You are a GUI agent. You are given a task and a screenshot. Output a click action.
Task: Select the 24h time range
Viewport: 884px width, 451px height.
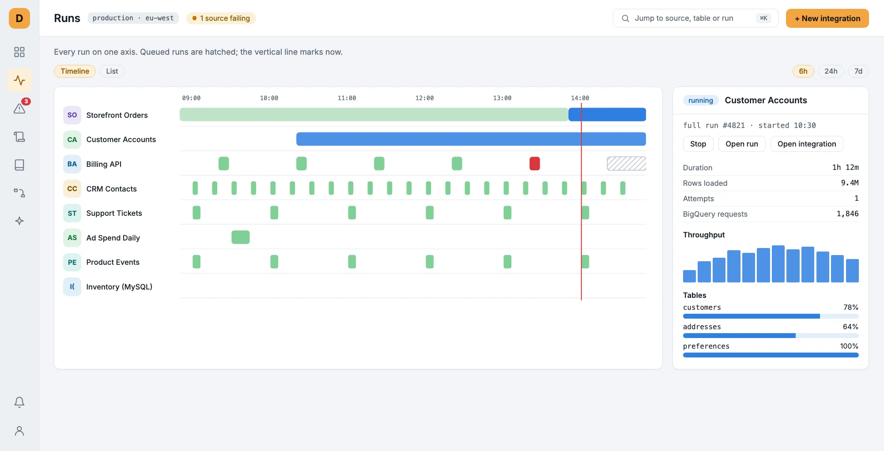click(x=831, y=71)
